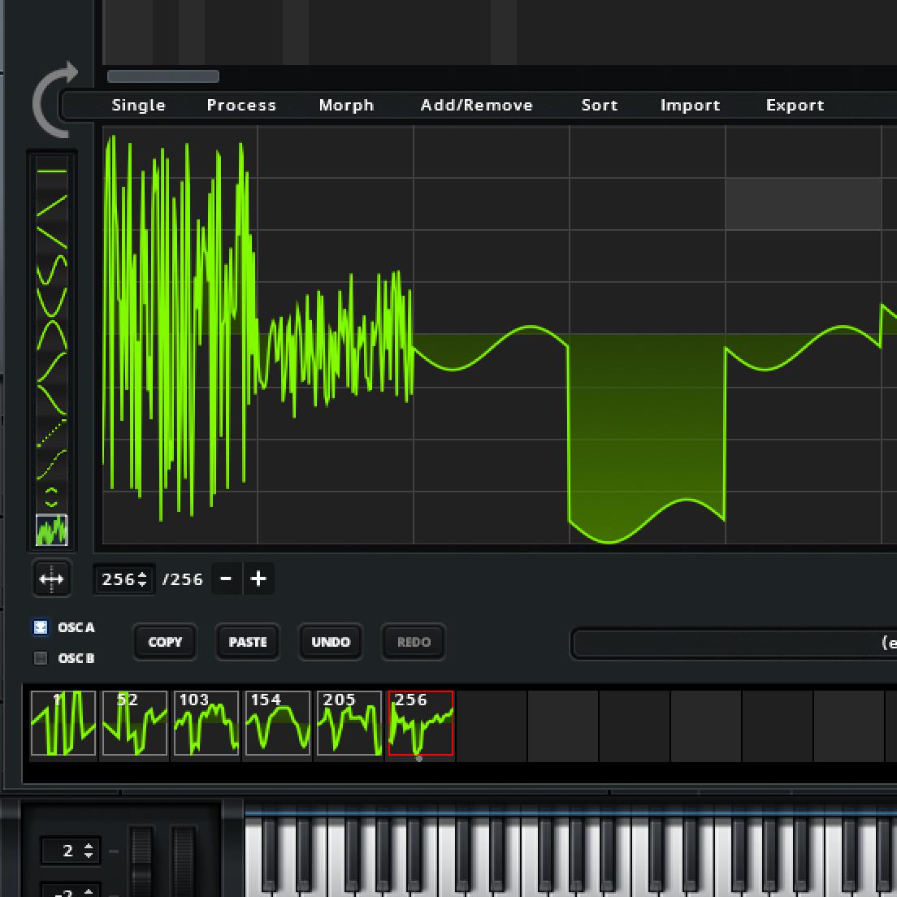Select the noise waveform draw shape

coord(52,531)
